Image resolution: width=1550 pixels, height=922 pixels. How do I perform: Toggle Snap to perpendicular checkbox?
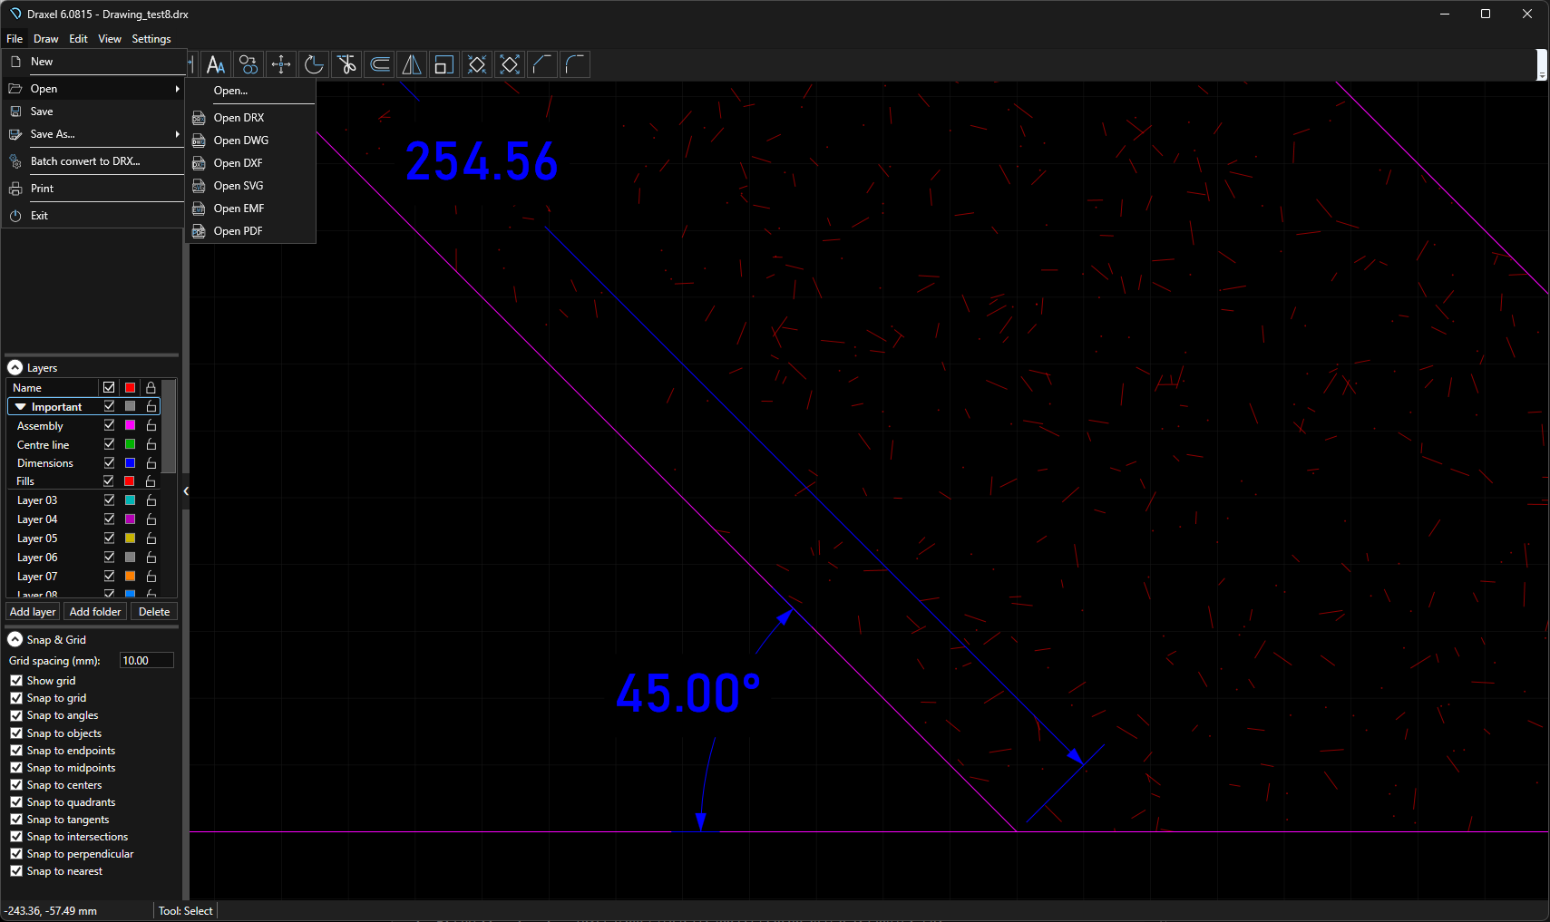tap(16, 854)
